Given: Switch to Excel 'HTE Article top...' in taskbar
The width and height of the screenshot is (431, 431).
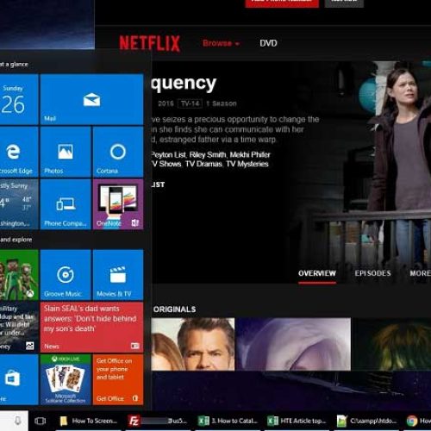Looking at the screenshot, I should pyautogui.click(x=297, y=421).
